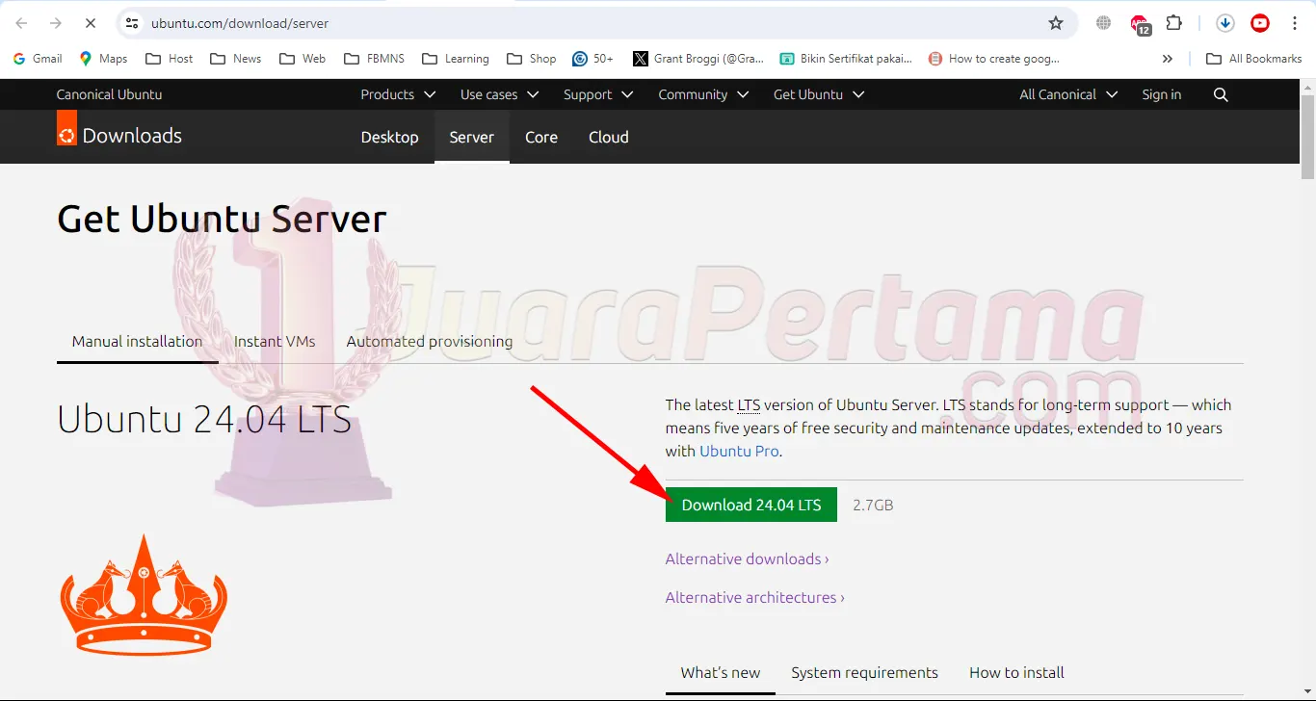
Task: Open the Web bookmarks folder
Action: coord(303,59)
